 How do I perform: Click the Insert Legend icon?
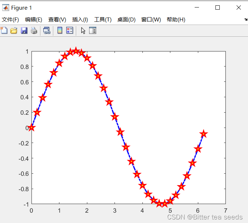pos(69,30)
